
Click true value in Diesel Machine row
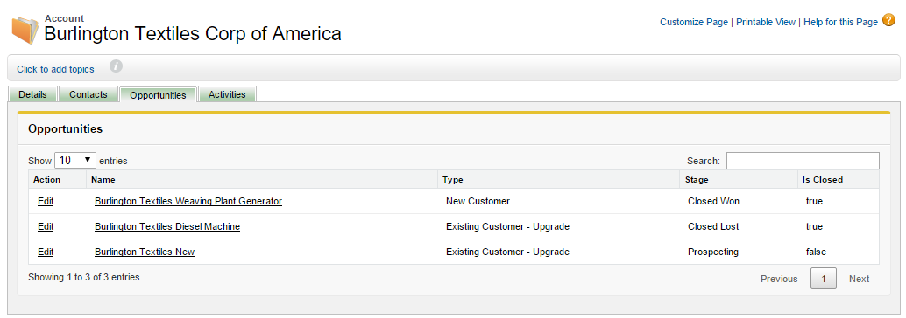pos(814,226)
